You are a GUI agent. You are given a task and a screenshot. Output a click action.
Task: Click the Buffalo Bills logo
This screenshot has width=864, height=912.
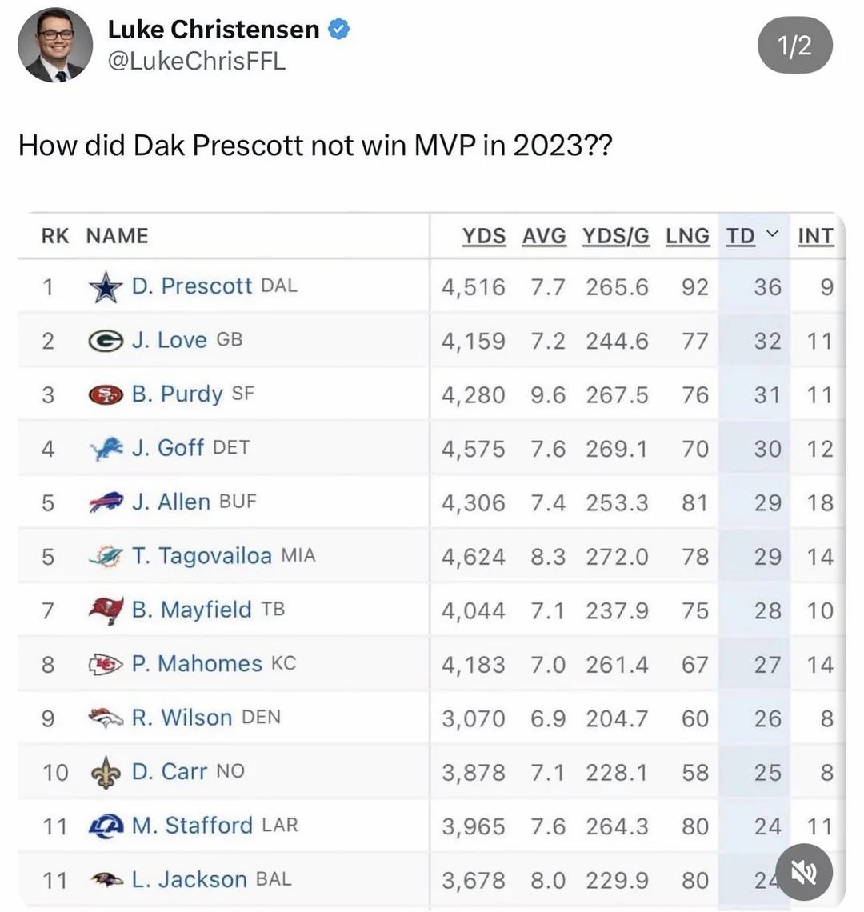click(106, 502)
